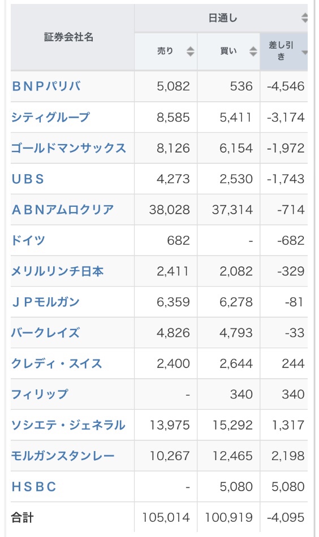Open the フィリップ link
The image size is (319, 537).
pos(40,394)
